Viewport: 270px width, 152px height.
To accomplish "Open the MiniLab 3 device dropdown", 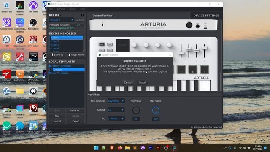I will 62,20.
